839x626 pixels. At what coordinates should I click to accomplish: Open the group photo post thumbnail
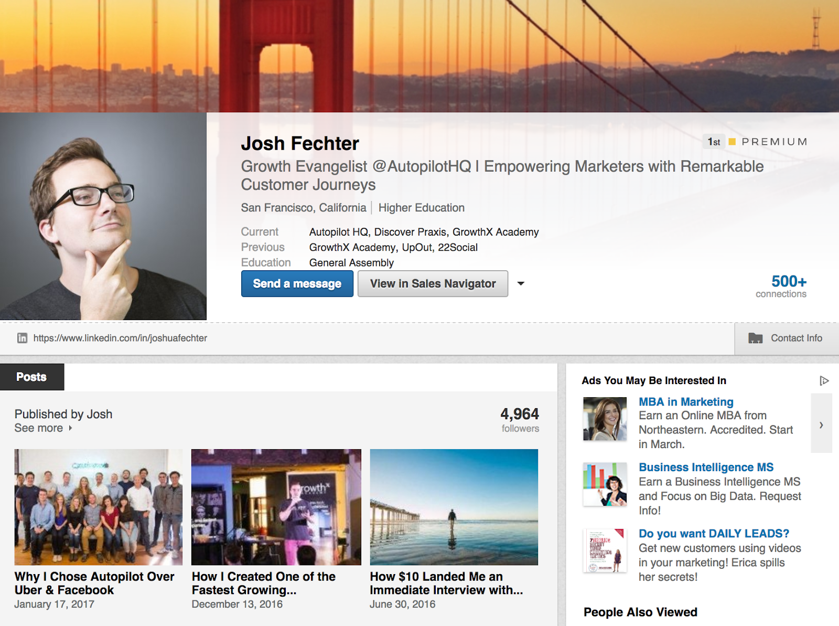(99, 507)
